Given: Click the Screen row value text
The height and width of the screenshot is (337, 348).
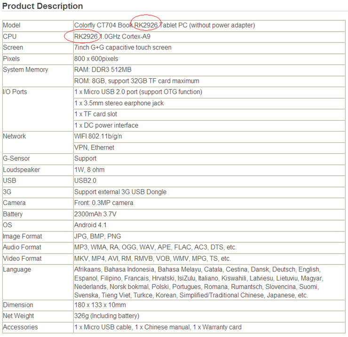Looking at the screenshot, I should [123, 48].
